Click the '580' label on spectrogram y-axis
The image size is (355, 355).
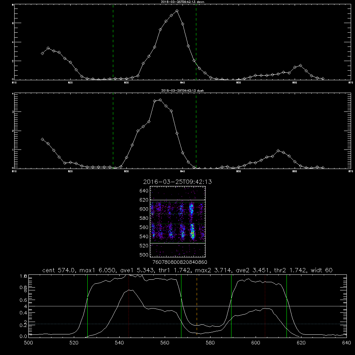coord(144,218)
